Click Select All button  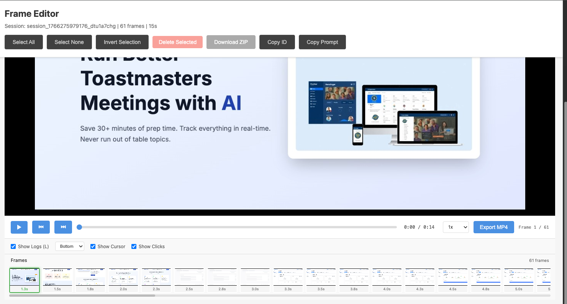(24, 42)
